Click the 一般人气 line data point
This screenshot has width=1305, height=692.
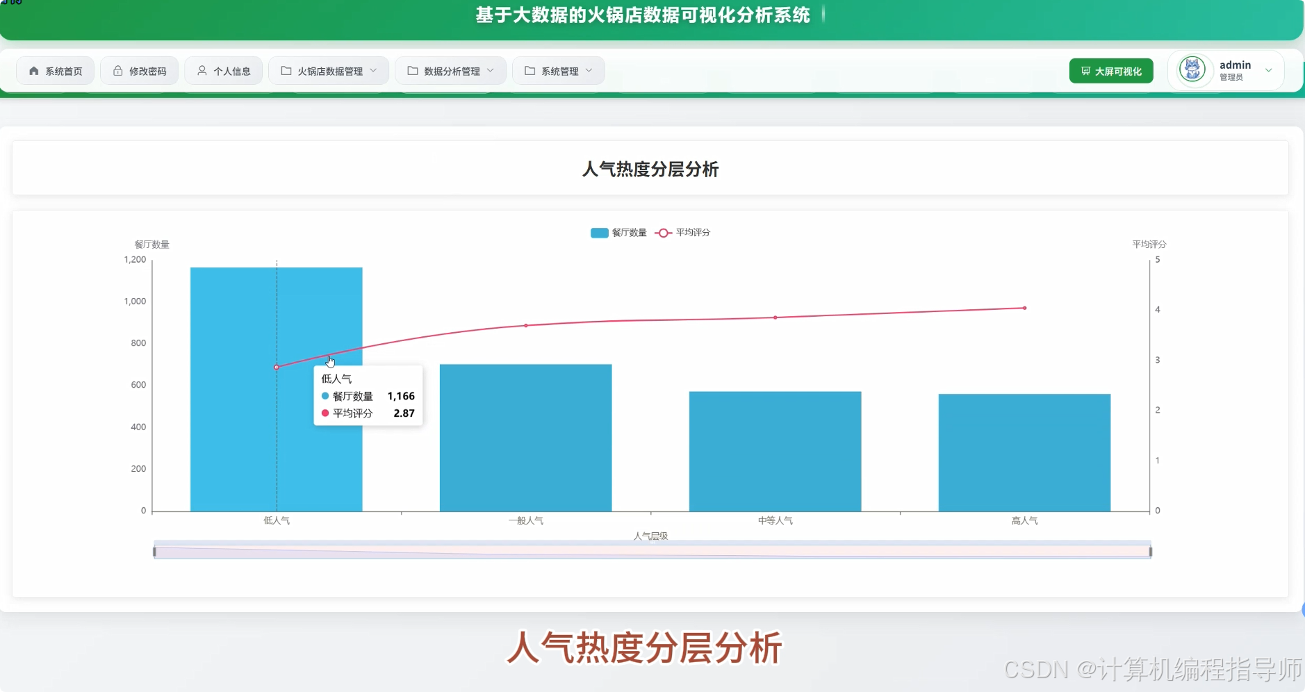[x=526, y=325]
